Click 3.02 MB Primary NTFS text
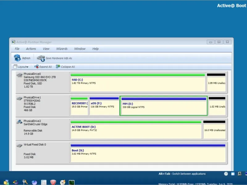This screenshot has width=247, height=185. [x=84, y=154]
